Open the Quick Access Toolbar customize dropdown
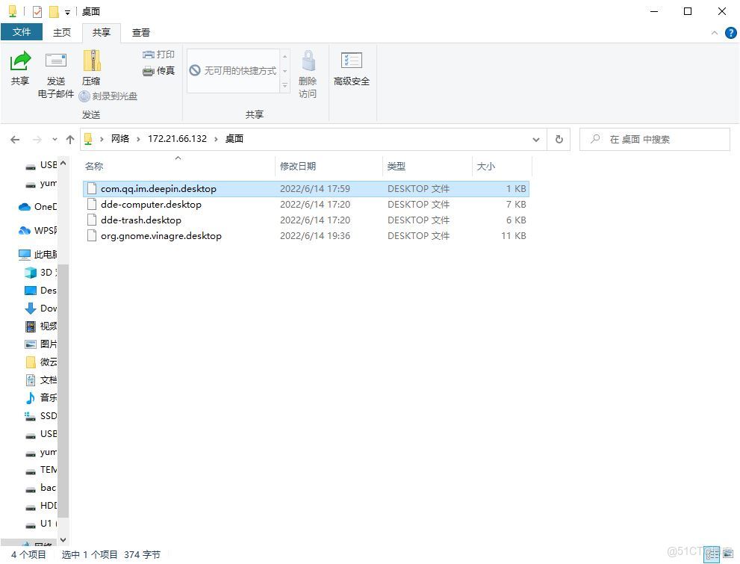This screenshot has height=564, width=740. tap(66, 11)
